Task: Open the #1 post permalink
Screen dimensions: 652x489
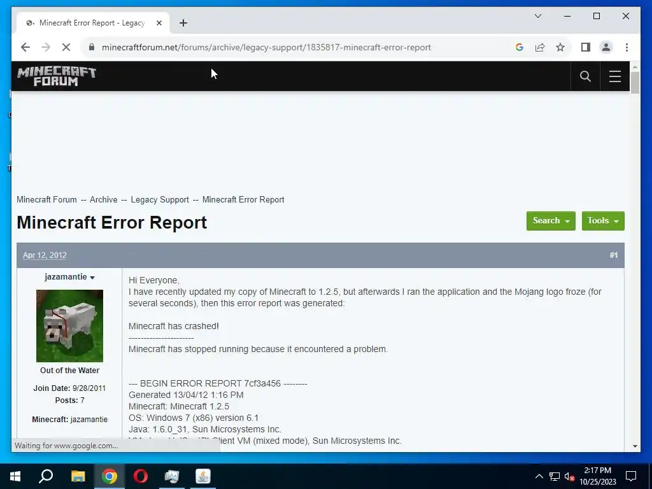Action: (613, 255)
